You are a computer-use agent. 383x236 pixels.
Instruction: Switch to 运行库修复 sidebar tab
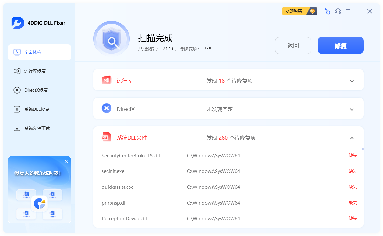(39, 71)
